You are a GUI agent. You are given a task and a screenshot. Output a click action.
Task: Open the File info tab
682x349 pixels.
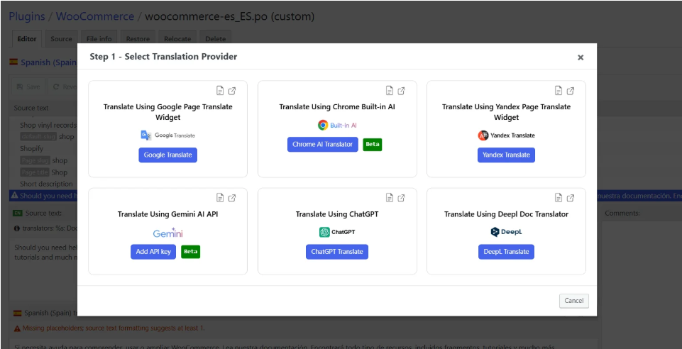tap(99, 39)
